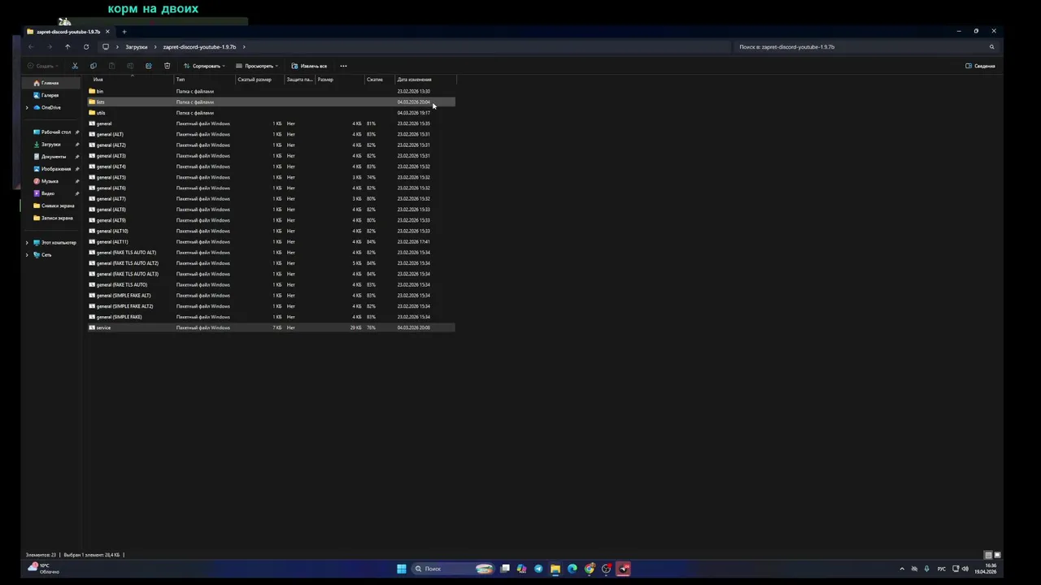The height and width of the screenshot is (585, 1041).
Task: Click the This PC monitor icon in address bar
Action: coord(105,47)
